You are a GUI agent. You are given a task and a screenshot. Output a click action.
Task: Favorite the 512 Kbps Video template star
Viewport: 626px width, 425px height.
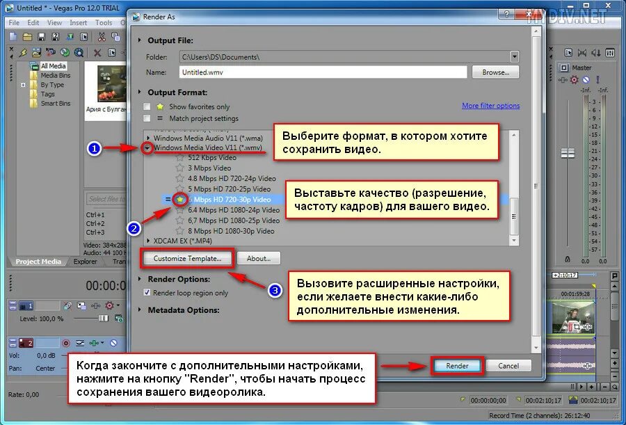[x=179, y=157]
